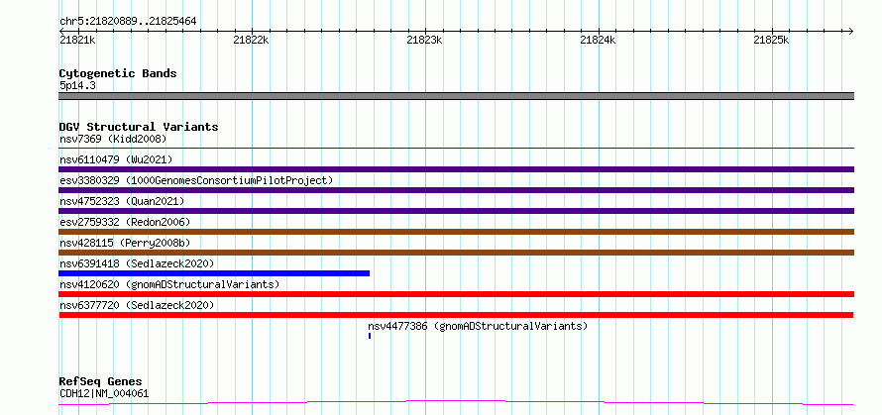Open the DGV Structural Variants track title
Image resolution: width=882 pixels, height=415 pixels.
coord(139,127)
